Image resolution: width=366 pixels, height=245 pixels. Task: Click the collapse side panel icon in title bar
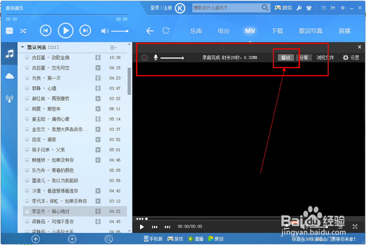pos(333,8)
